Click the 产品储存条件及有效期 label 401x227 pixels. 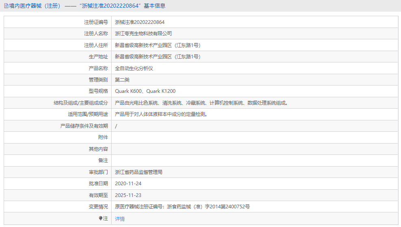(84, 126)
